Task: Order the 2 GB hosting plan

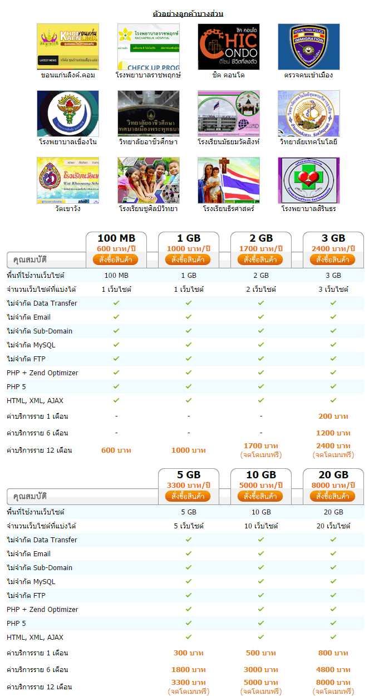Action: pos(260,259)
